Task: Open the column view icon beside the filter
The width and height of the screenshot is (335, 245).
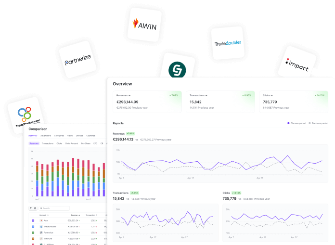Action: point(35,208)
